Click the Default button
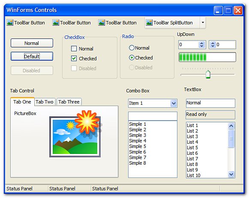 [x=32, y=56]
